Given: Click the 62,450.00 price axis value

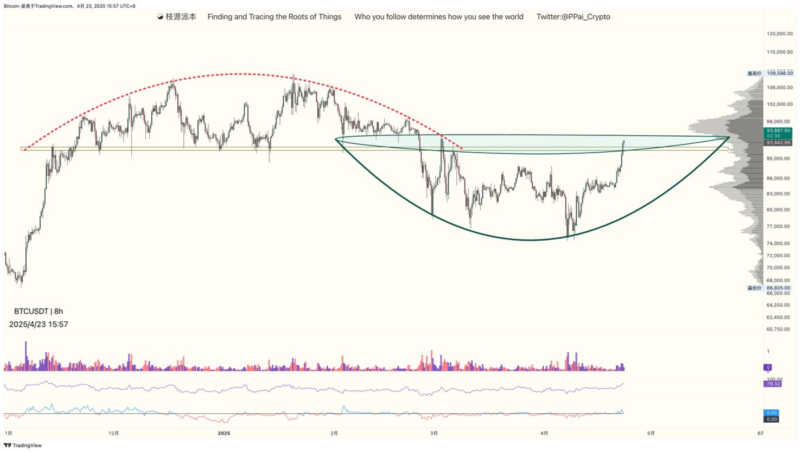Looking at the screenshot, I should (779, 317).
